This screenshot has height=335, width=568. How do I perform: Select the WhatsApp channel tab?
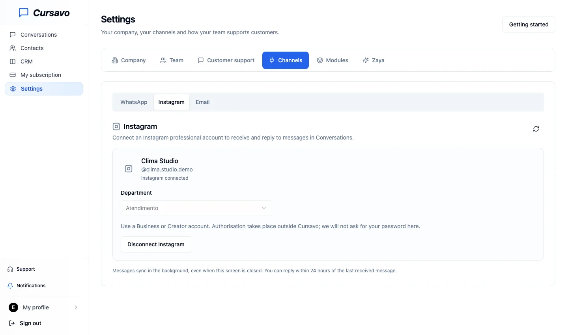point(134,102)
